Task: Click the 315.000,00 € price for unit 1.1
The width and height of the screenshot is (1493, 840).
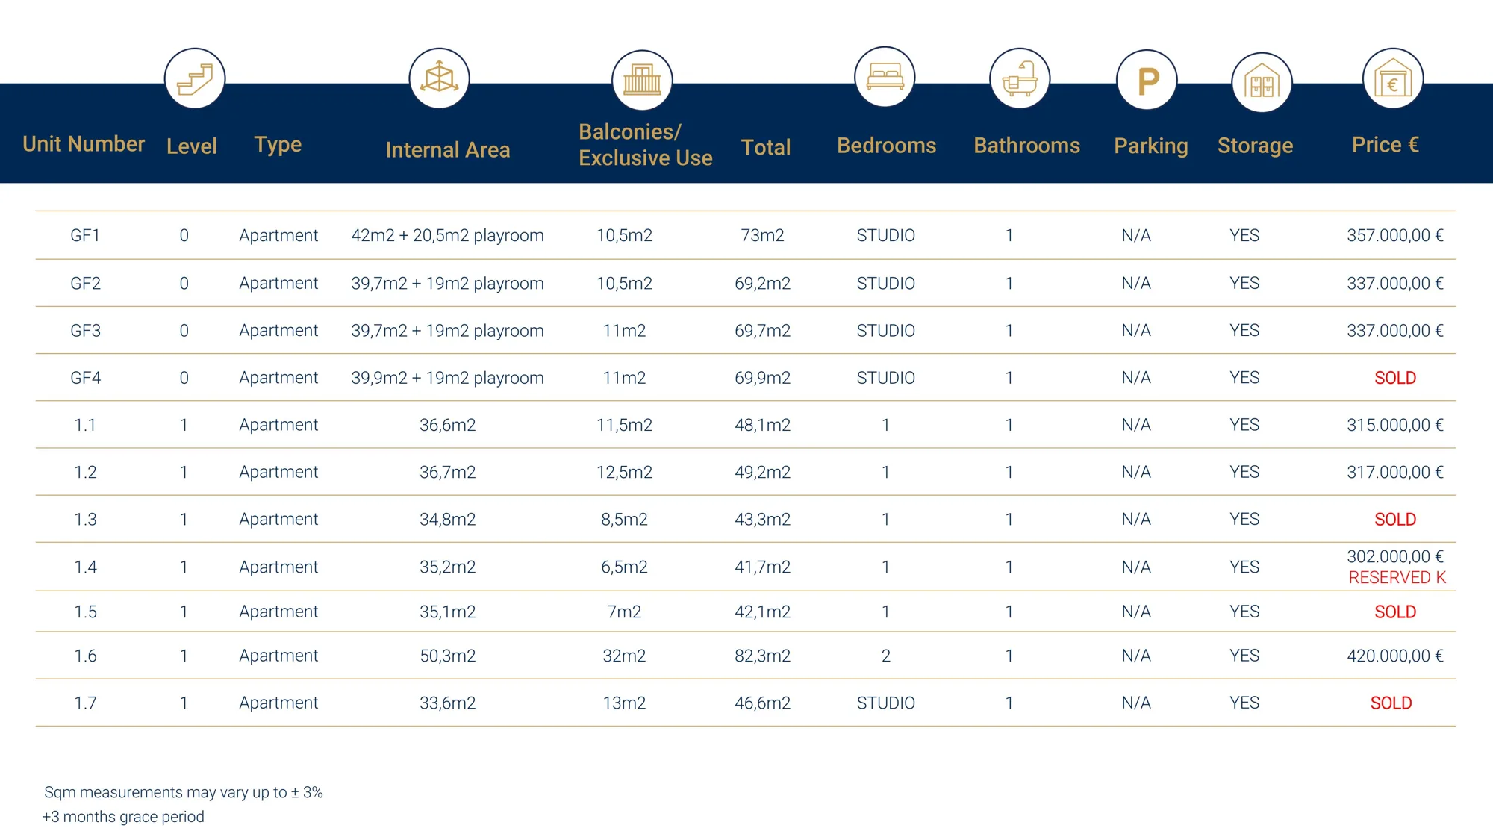Action: (x=1394, y=425)
